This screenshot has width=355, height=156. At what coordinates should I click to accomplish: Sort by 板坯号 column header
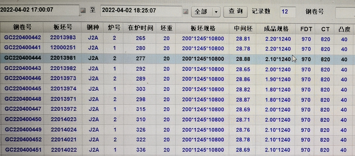pos(63,28)
